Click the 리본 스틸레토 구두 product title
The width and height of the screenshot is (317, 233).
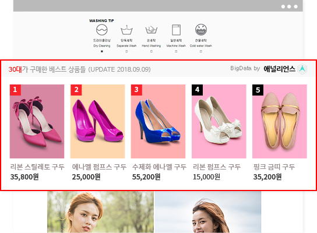click(37, 167)
